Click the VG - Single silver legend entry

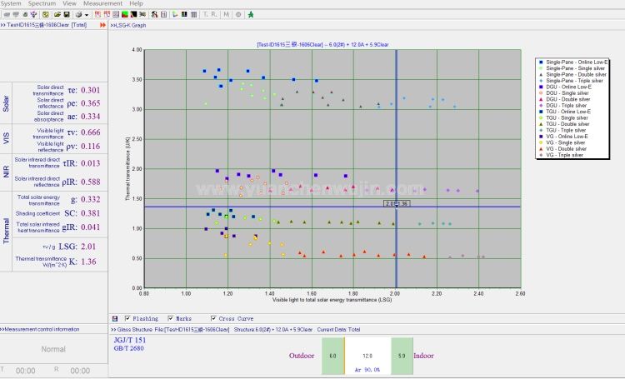pyautogui.click(x=562, y=142)
